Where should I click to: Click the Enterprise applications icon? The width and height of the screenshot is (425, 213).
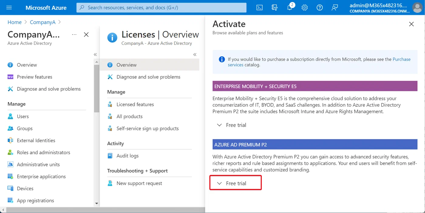coord(10,176)
